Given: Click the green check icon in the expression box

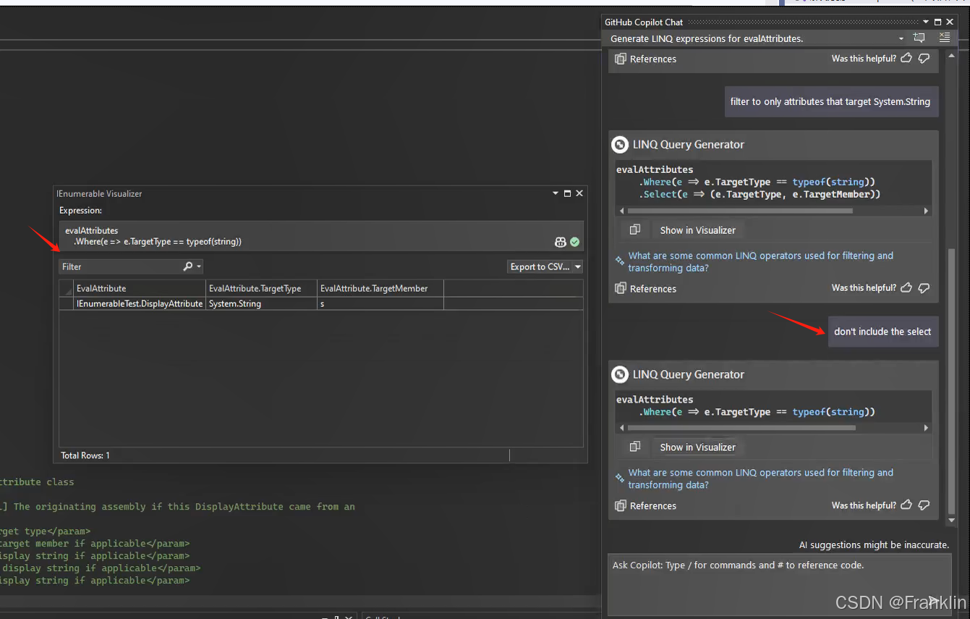Looking at the screenshot, I should click(x=574, y=242).
